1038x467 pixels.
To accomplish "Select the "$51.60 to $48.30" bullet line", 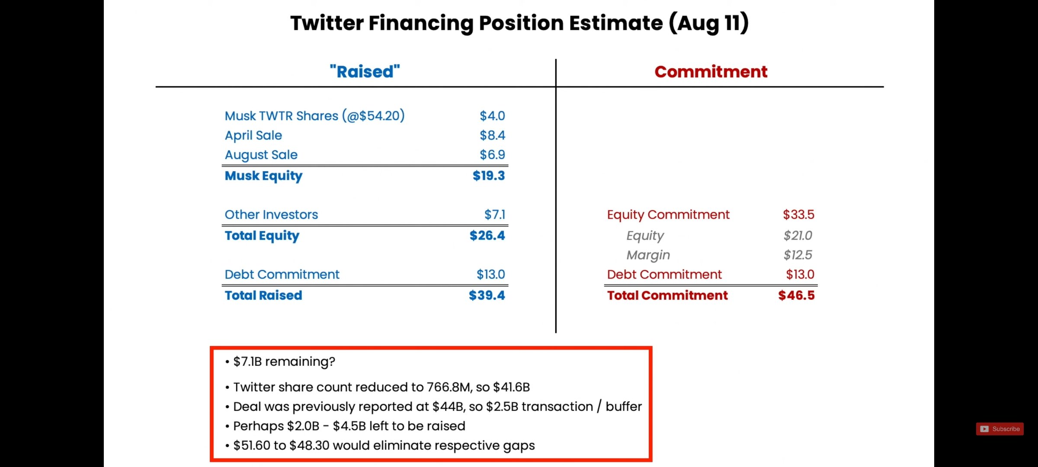I will (x=384, y=445).
